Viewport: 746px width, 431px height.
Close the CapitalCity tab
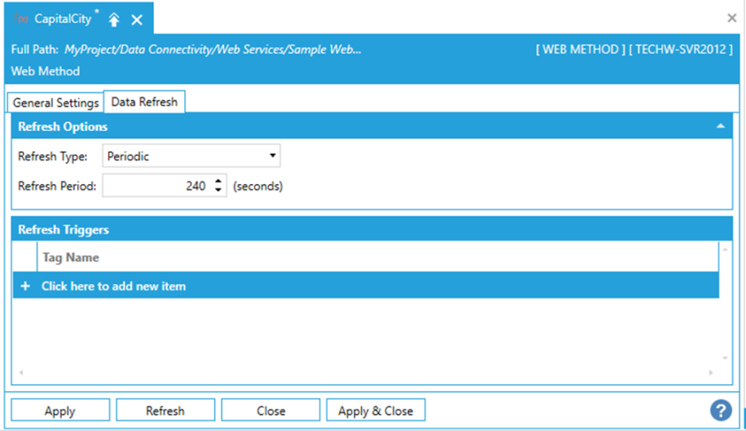click(137, 20)
